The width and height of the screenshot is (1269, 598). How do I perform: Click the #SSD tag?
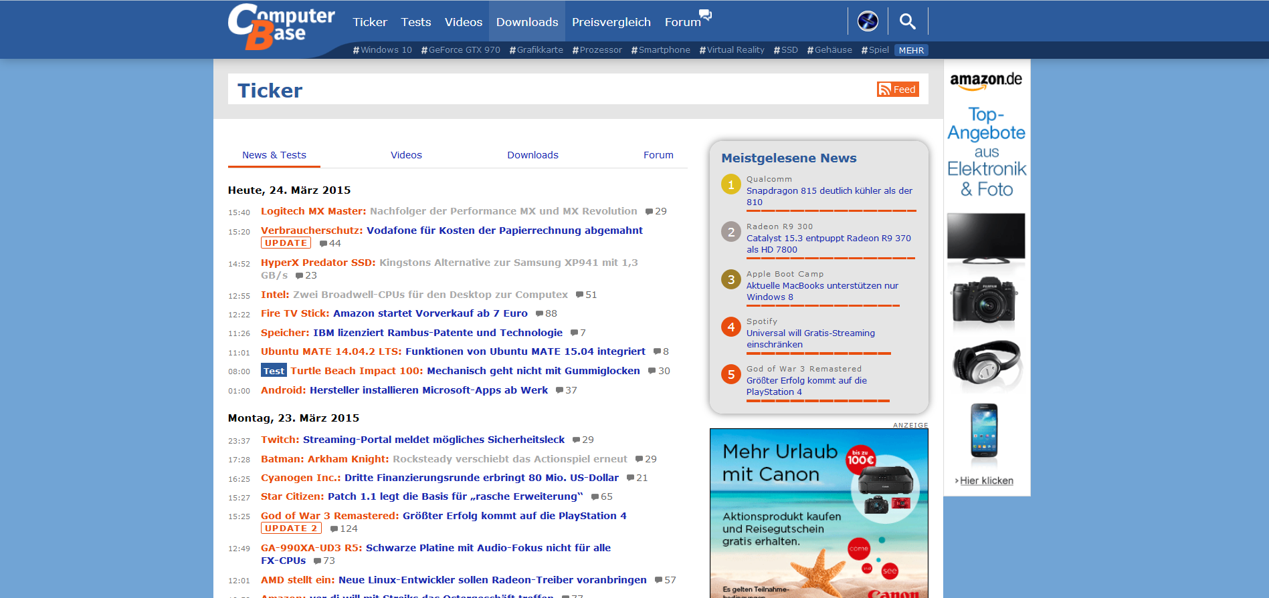pyautogui.click(x=786, y=50)
